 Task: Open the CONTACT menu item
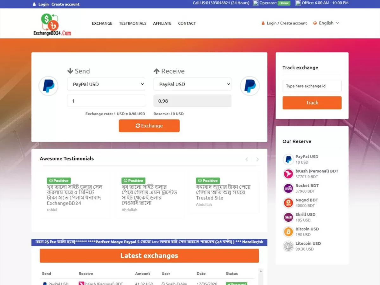(x=187, y=23)
